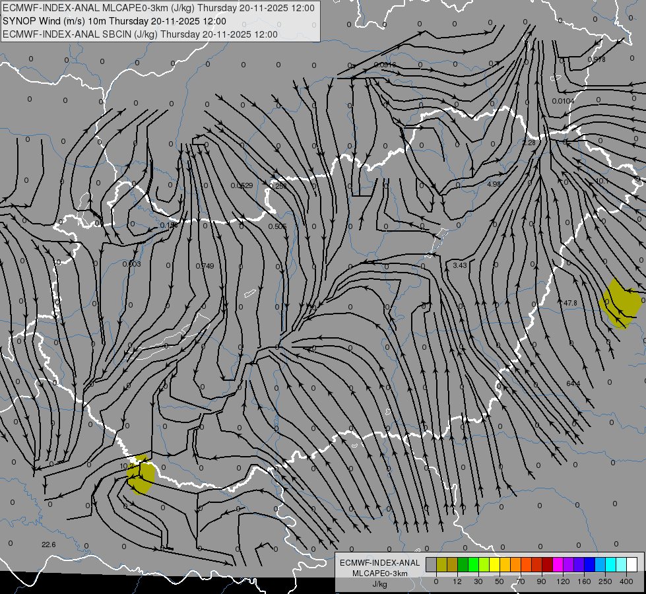Screen dimensions: 646x594
Task: Click the pure yellow legend swatch
Action: pos(495,564)
